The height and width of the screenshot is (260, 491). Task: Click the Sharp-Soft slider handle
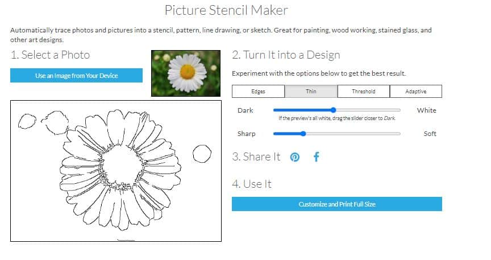point(303,134)
